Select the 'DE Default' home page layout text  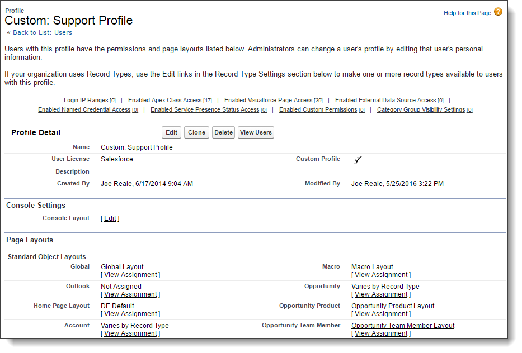pos(117,306)
